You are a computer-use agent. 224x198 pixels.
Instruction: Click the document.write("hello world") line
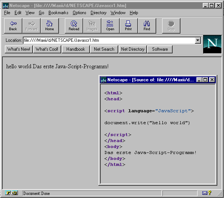(147, 123)
